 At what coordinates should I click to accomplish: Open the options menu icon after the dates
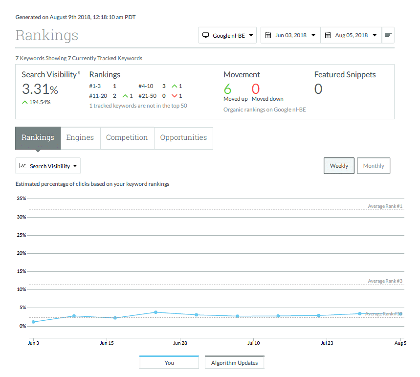click(388, 35)
